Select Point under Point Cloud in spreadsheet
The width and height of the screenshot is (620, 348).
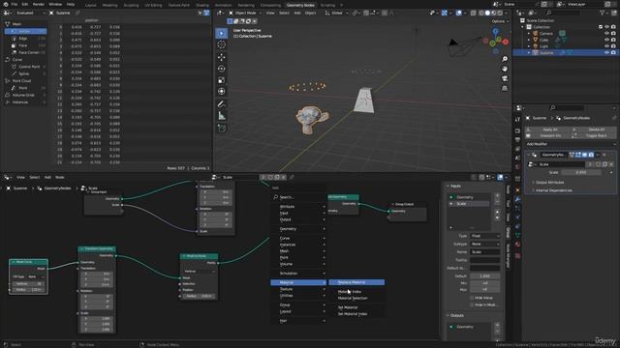click(26, 88)
